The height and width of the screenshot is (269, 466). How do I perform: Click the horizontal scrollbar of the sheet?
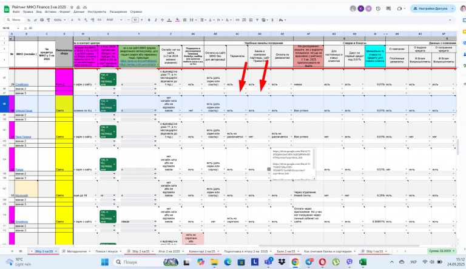[339, 246]
